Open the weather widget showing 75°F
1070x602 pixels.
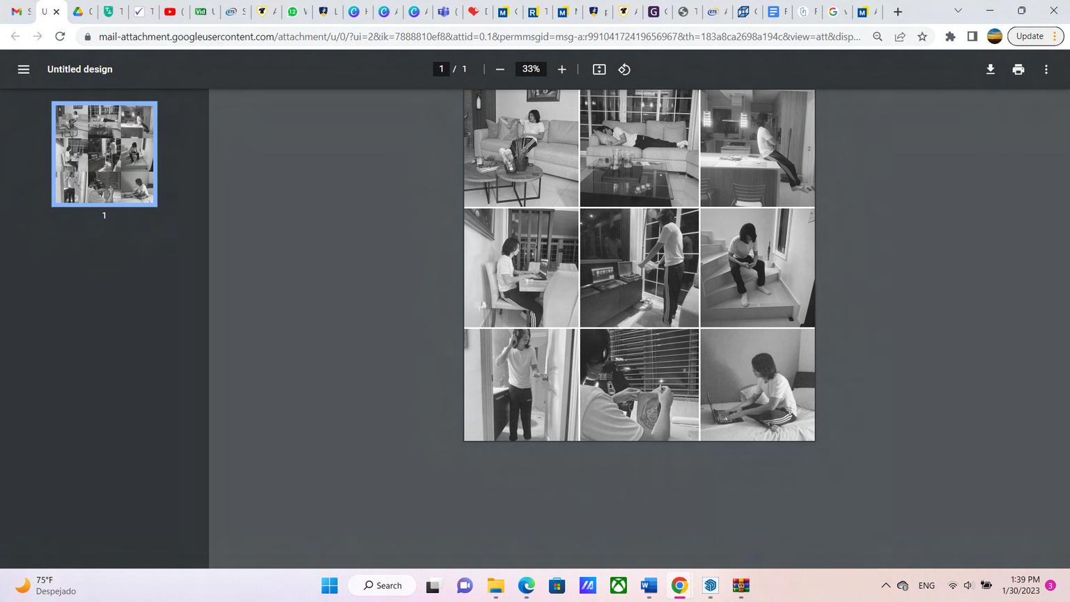(x=46, y=585)
